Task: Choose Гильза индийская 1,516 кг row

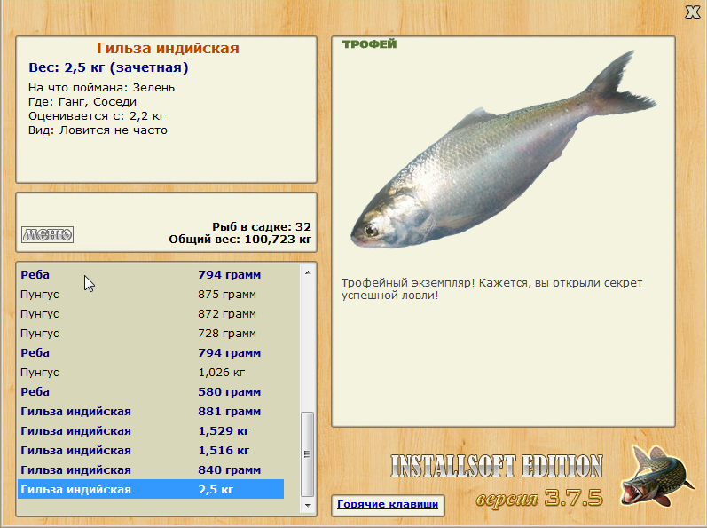Action: click(151, 451)
